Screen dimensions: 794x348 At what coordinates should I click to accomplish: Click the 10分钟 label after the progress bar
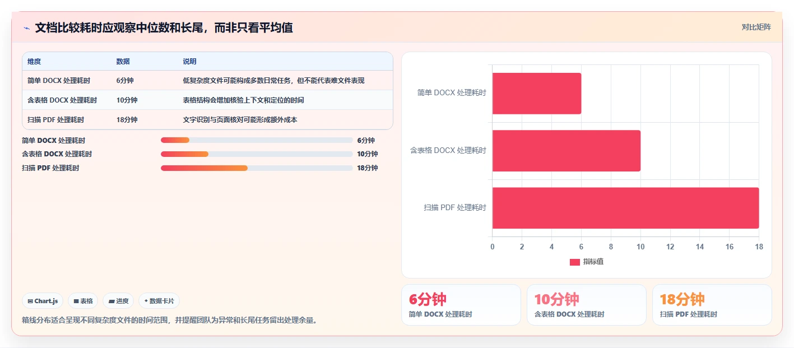[x=368, y=154]
